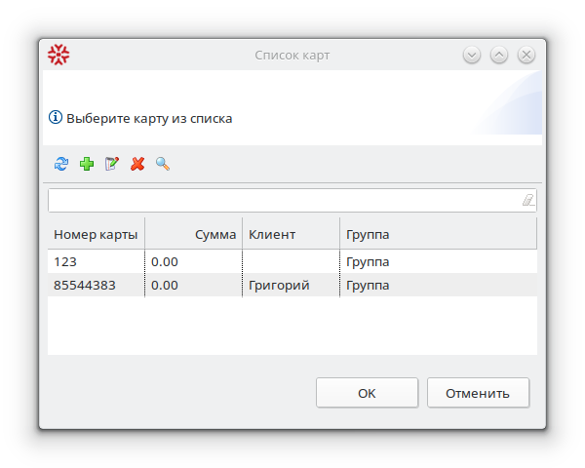Edit the selected card with pencil icon

coord(112,164)
